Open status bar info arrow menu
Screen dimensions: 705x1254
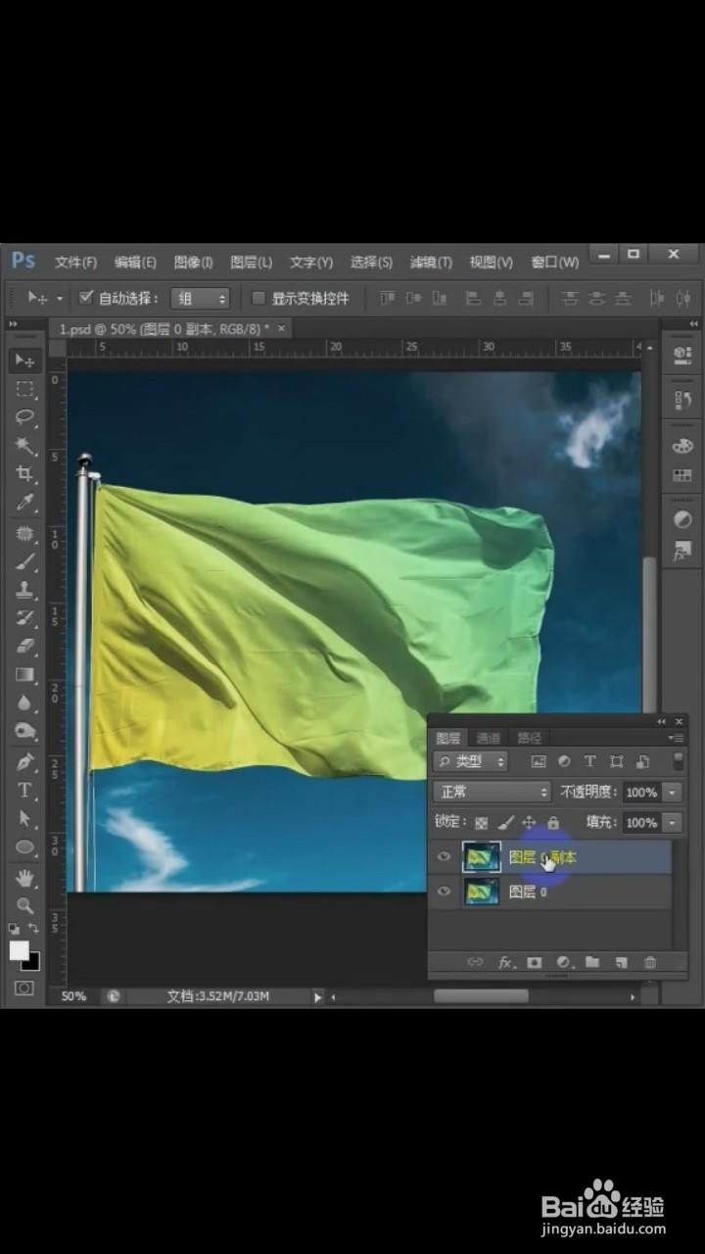coord(317,996)
